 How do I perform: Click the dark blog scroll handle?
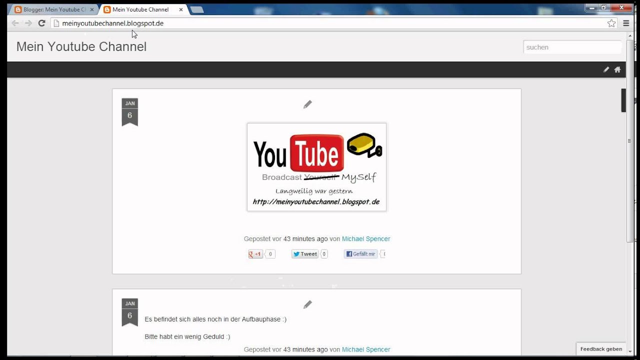623,100
